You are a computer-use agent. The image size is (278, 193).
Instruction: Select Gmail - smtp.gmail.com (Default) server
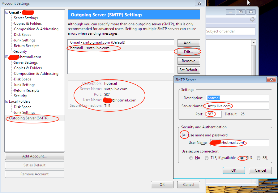pos(98,42)
